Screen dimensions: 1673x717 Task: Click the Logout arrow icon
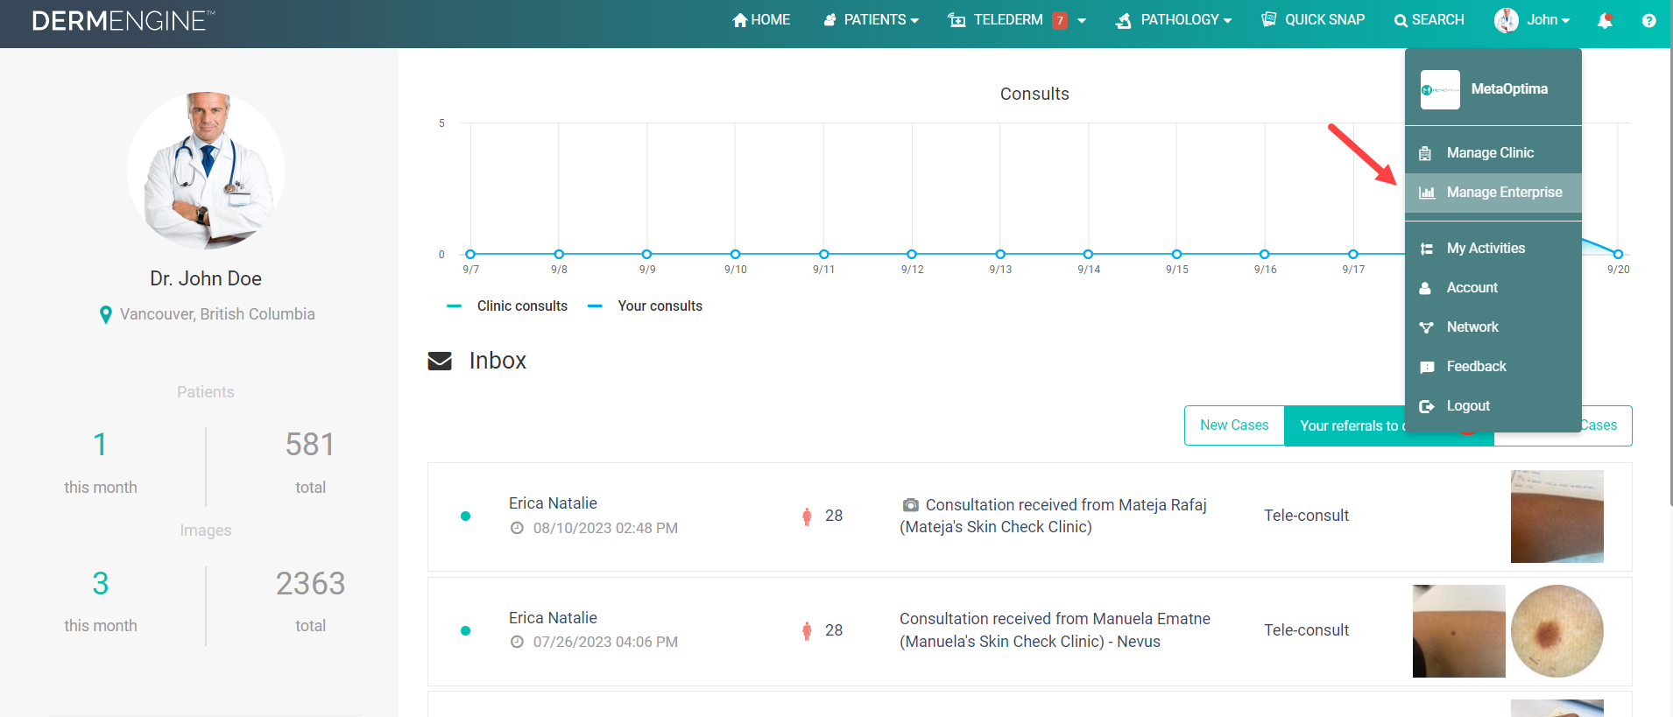(x=1427, y=406)
